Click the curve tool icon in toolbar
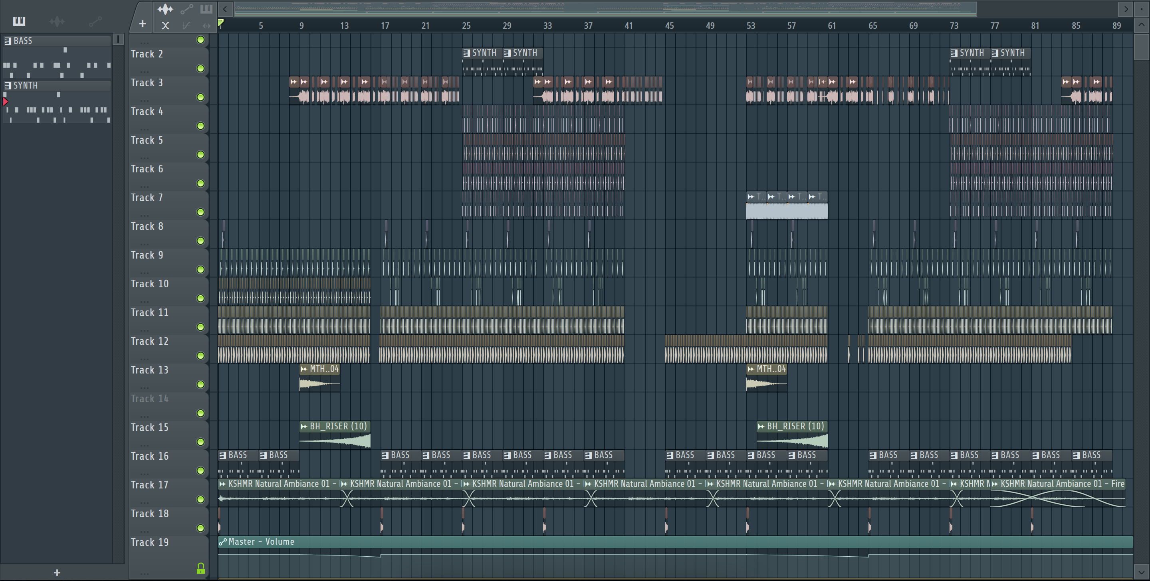 click(x=186, y=26)
